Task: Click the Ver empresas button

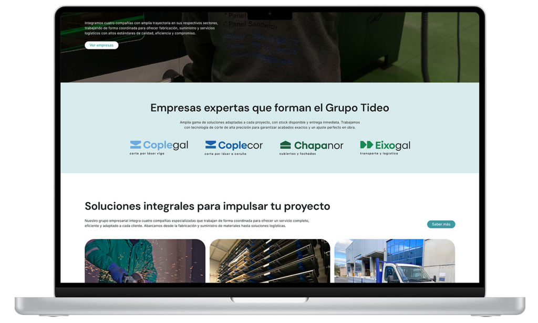Action: click(x=101, y=45)
